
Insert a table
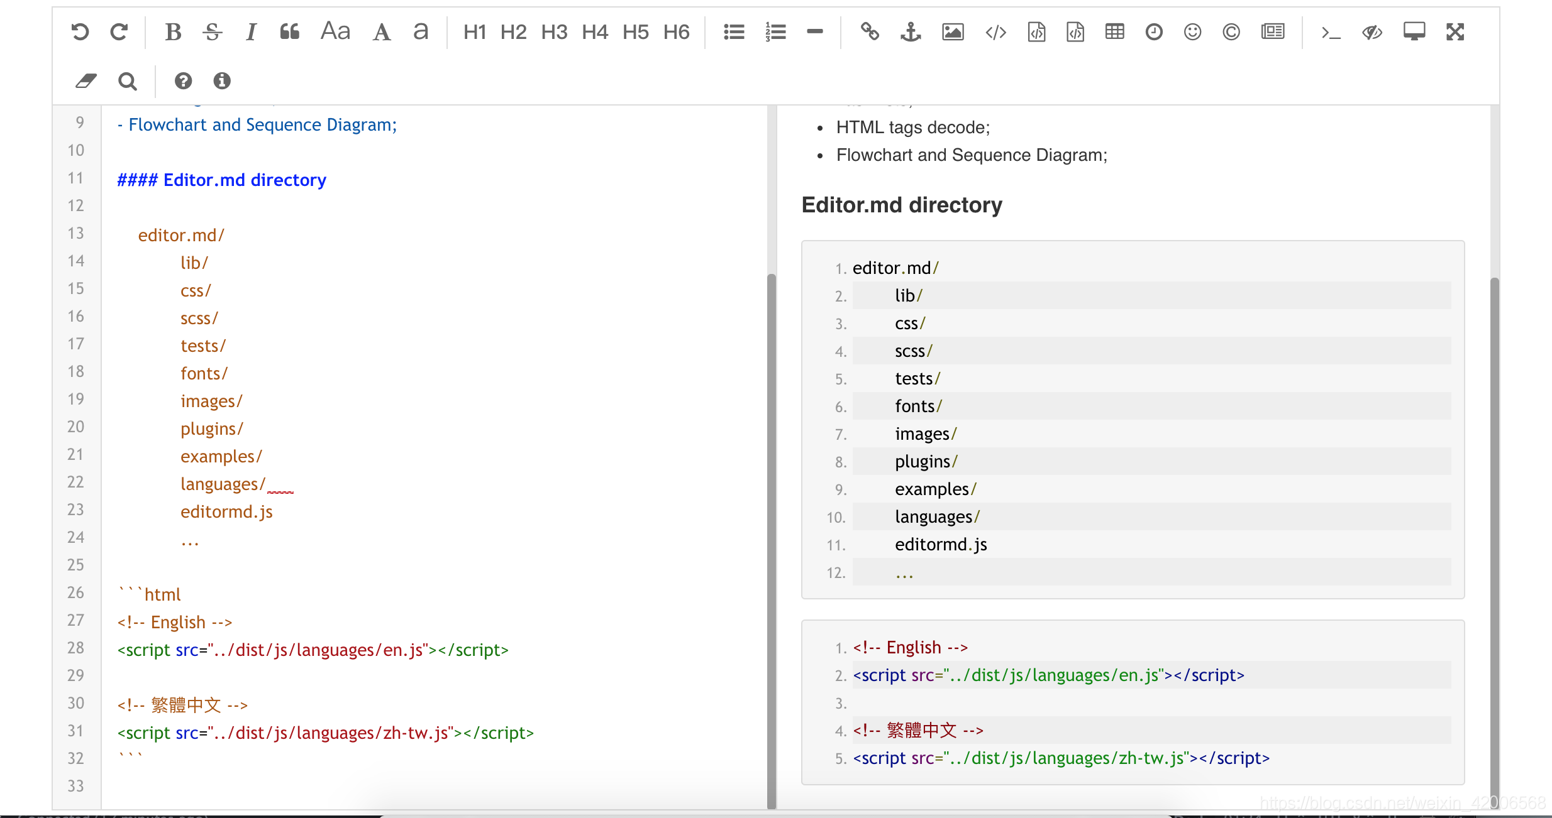(1114, 32)
